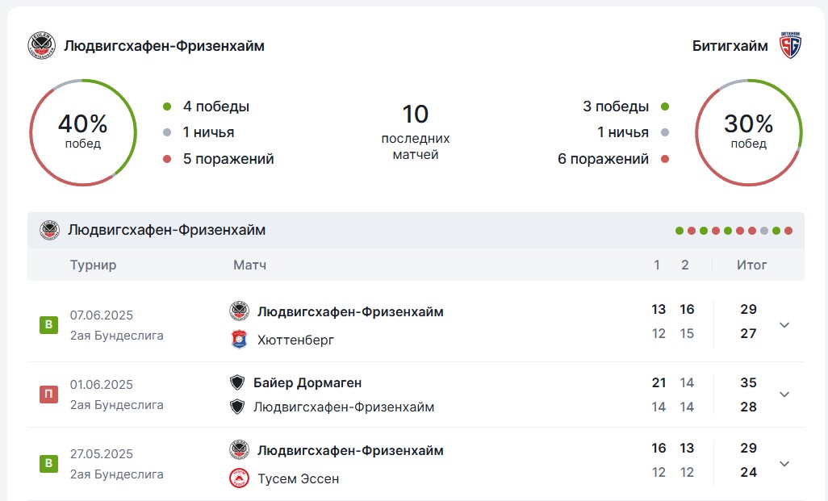Click the "10 последних матчей" label
This screenshot has height=501, width=828.
(416, 132)
